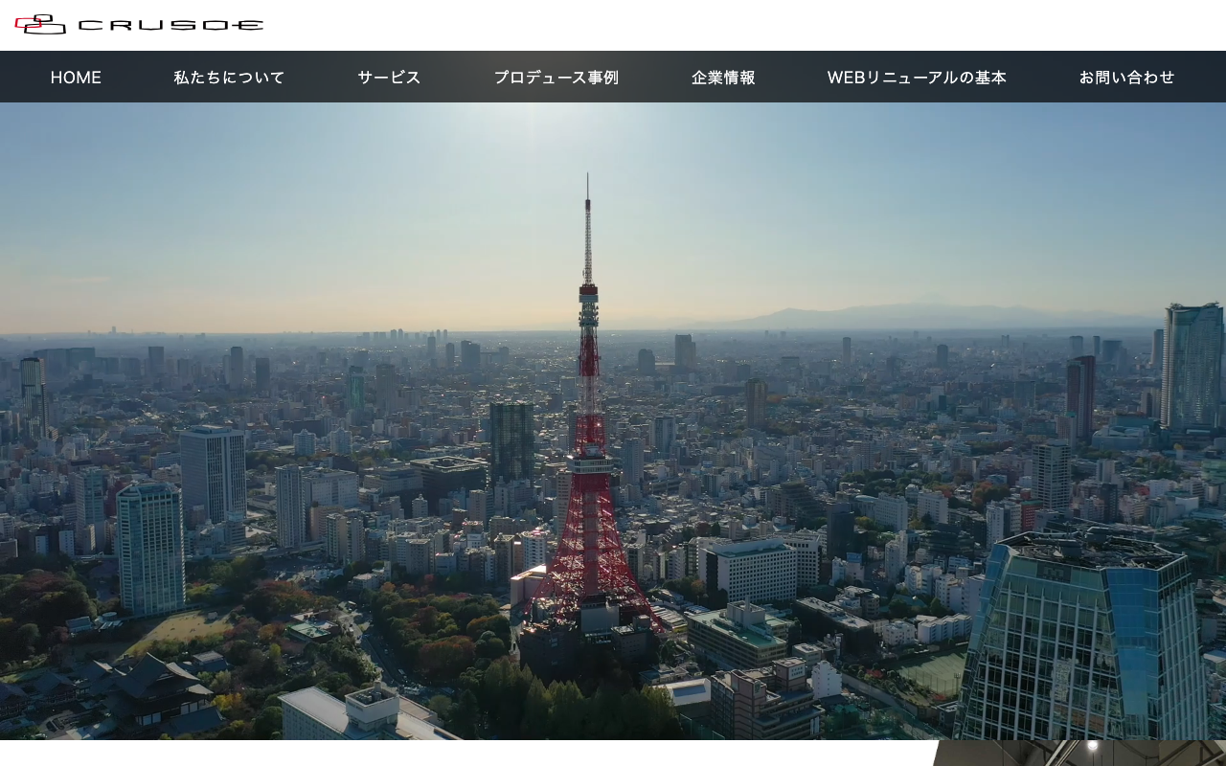The height and width of the screenshot is (766, 1226).
Task: Open the 私たちについて menu item
Action: [229, 78]
